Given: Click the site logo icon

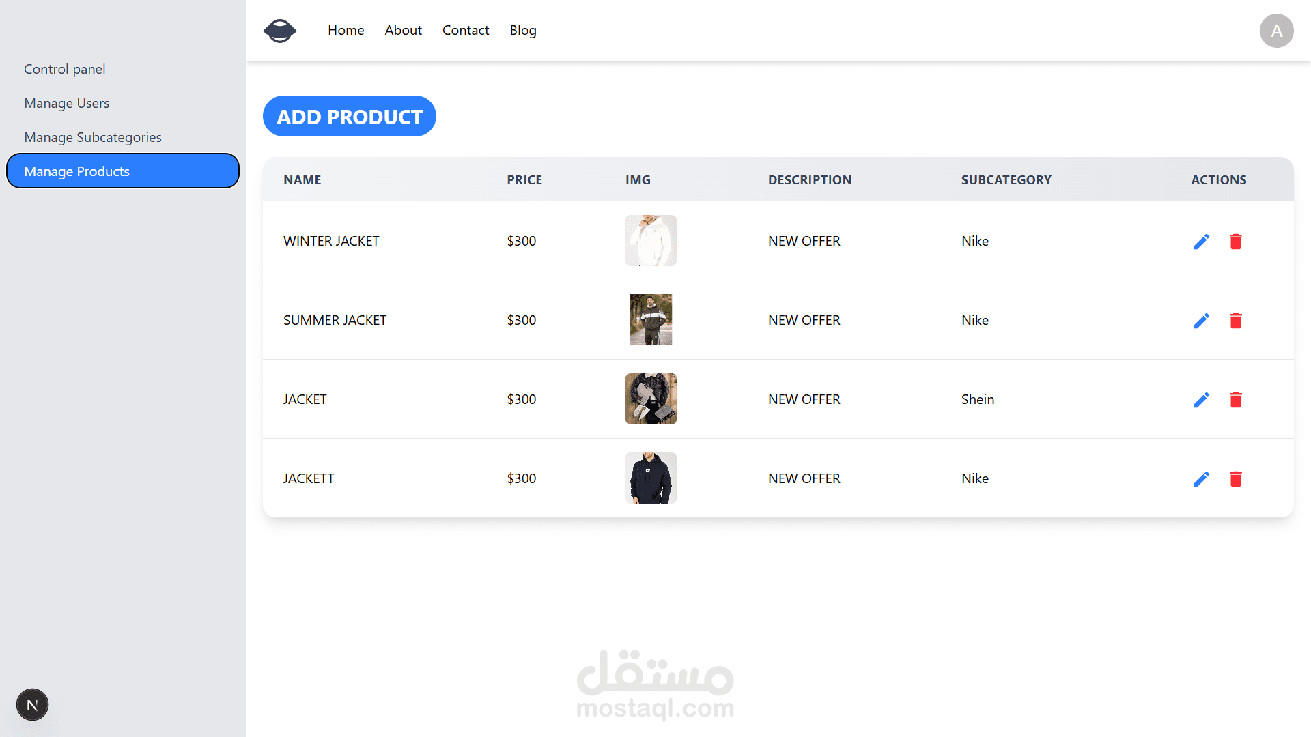Looking at the screenshot, I should pyautogui.click(x=280, y=31).
